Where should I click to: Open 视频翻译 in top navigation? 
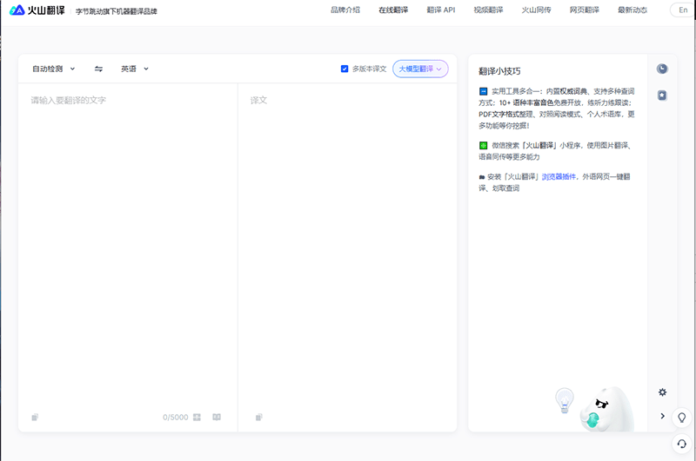(488, 10)
